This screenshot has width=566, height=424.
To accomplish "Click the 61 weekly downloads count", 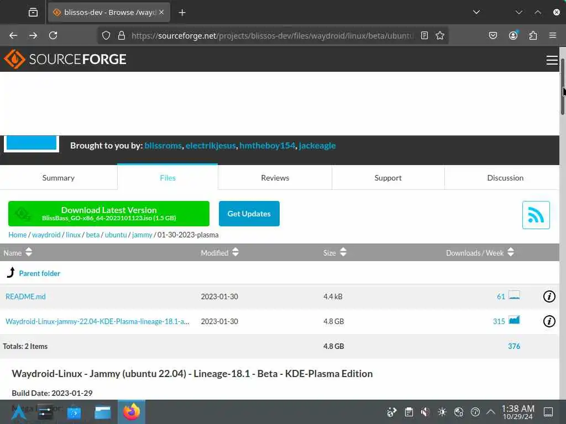I will tap(501, 296).
